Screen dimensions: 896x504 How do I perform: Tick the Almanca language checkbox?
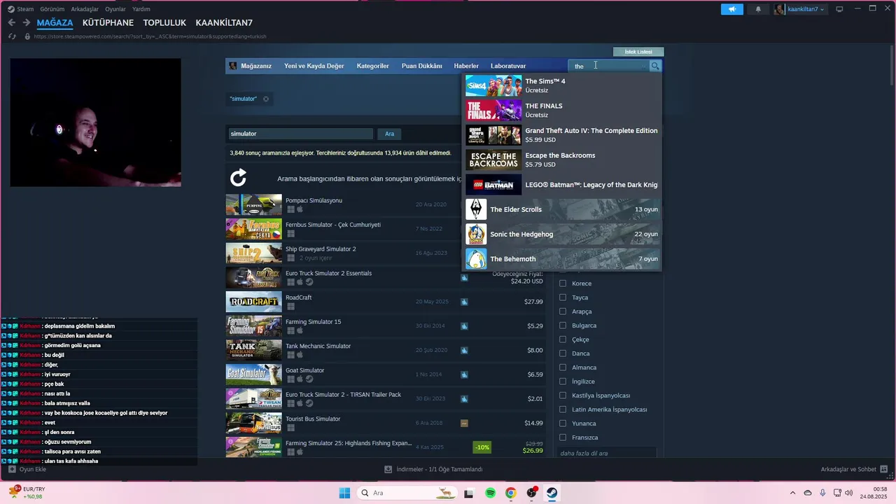coord(563,367)
